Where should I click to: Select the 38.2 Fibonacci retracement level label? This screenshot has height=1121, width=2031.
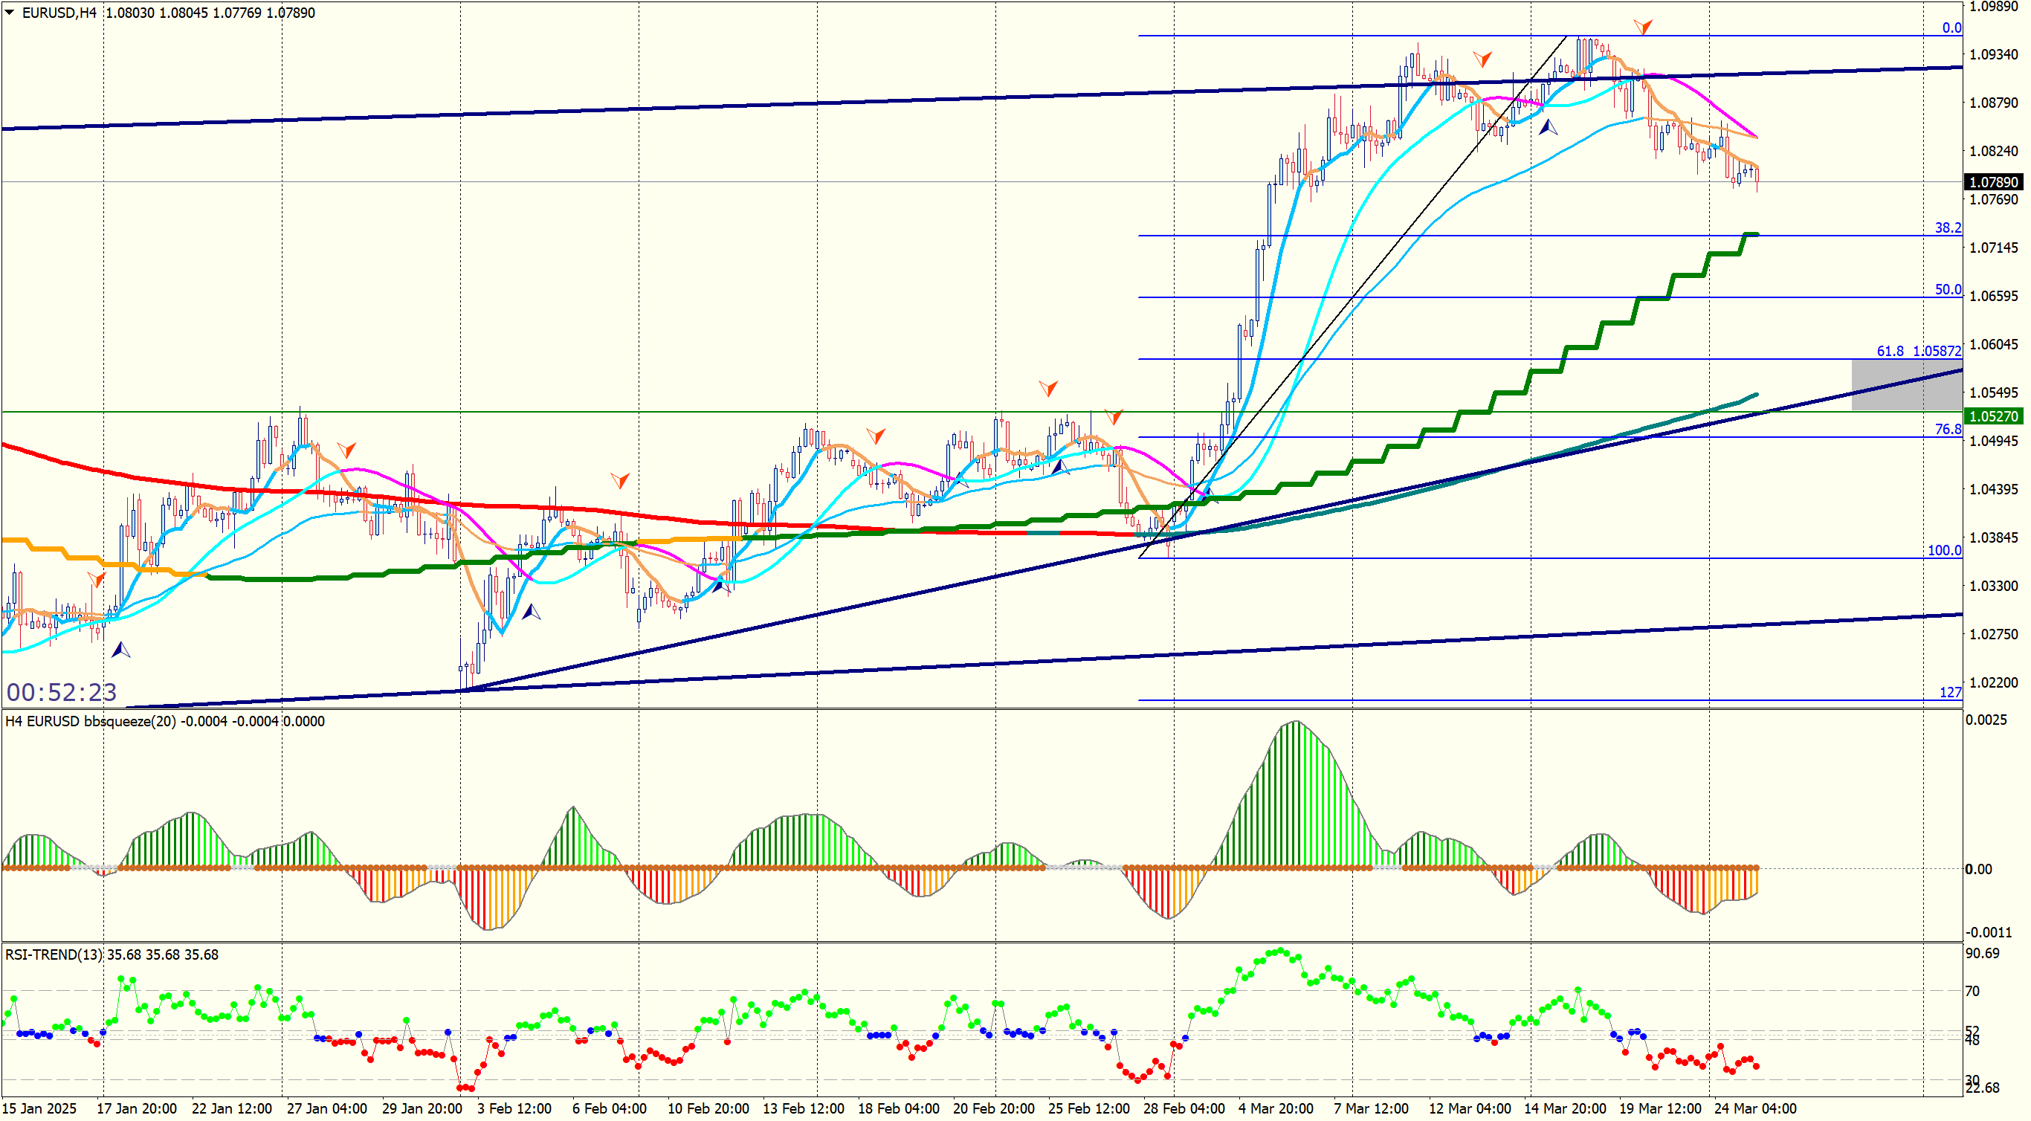(1948, 227)
